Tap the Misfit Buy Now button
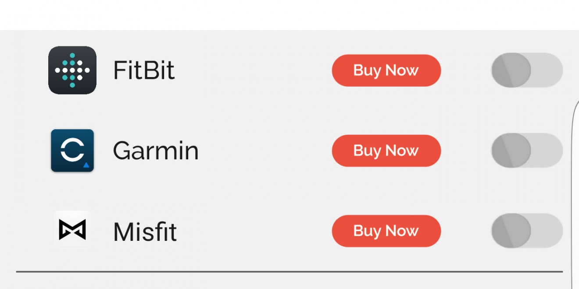 pos(386,231)
